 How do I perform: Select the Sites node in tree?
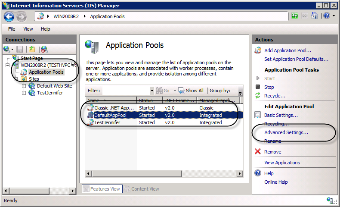(x=34, y=79)
